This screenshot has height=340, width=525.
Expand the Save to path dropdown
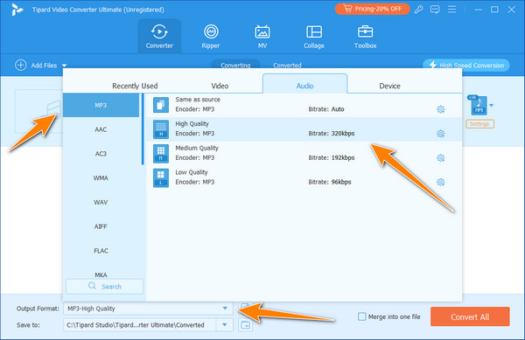click(224, 324)
